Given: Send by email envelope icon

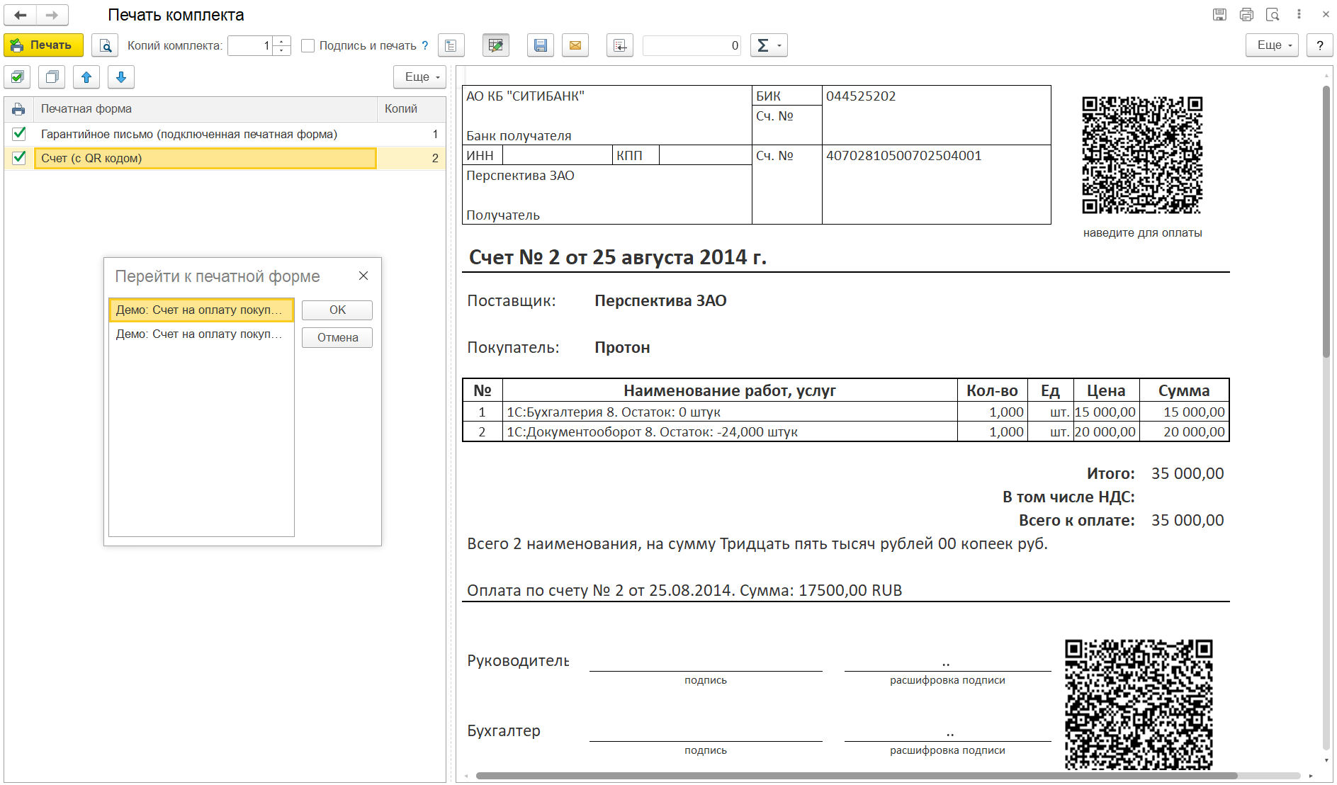Looking at the screenshot, I should pos(575,45).
